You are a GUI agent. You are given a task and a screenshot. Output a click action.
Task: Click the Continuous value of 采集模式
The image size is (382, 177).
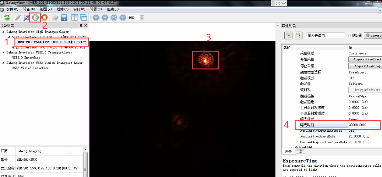click(357, 53)
